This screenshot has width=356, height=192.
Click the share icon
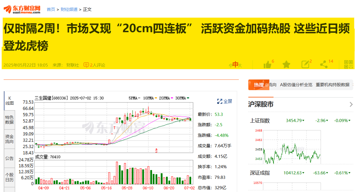[324, 65]
